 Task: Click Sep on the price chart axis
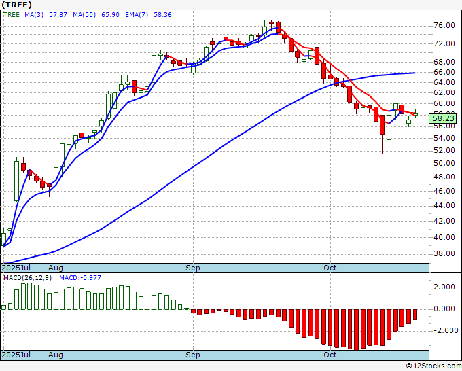click(193, 268)
